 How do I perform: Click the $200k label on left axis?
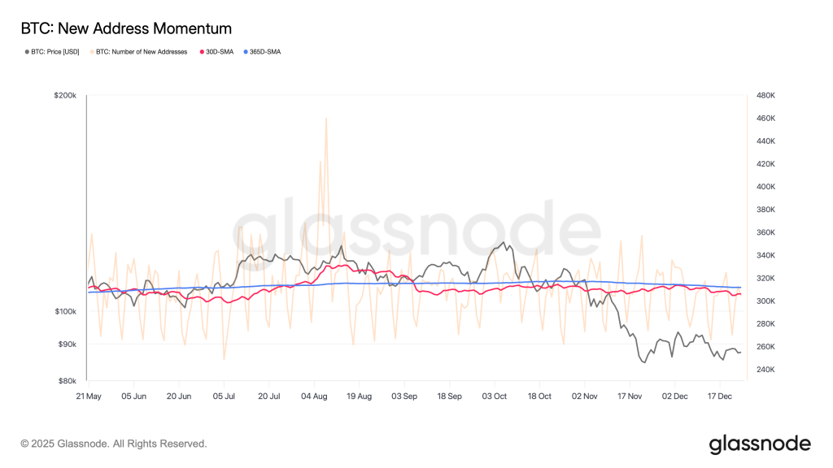[x=65, y=96]
